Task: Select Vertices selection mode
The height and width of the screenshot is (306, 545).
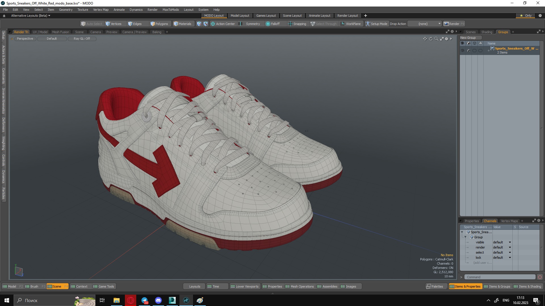Action: (x=113, y=24)
